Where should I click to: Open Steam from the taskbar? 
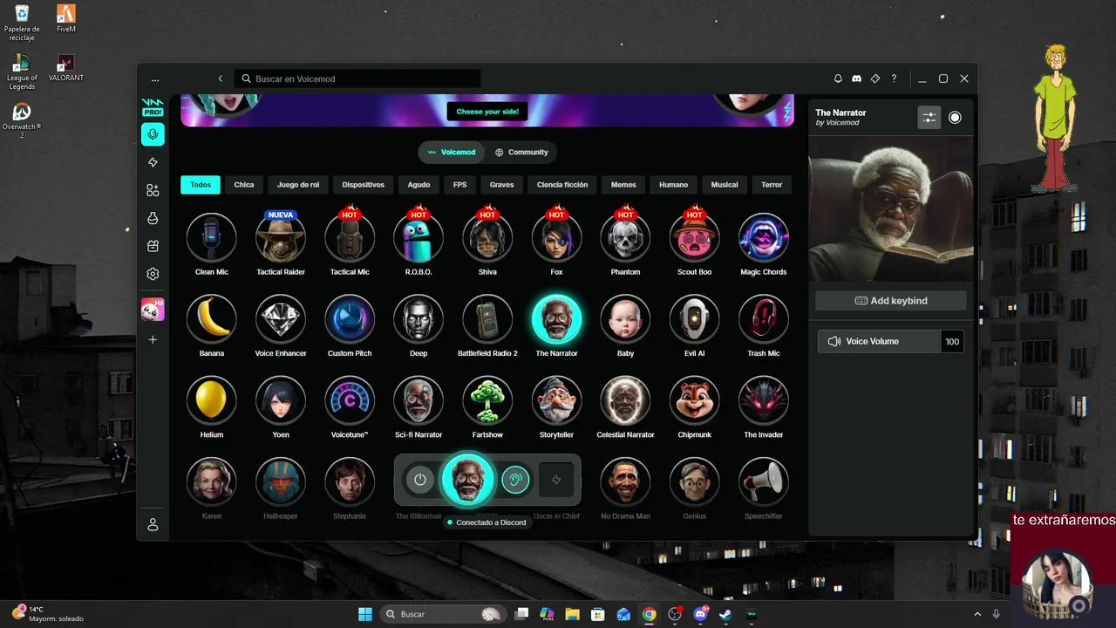(725, 614)
